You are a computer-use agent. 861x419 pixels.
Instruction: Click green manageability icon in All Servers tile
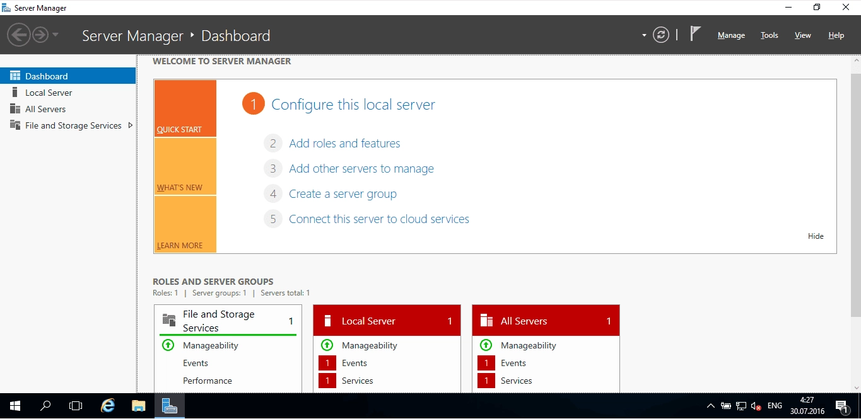click(486, 345)
